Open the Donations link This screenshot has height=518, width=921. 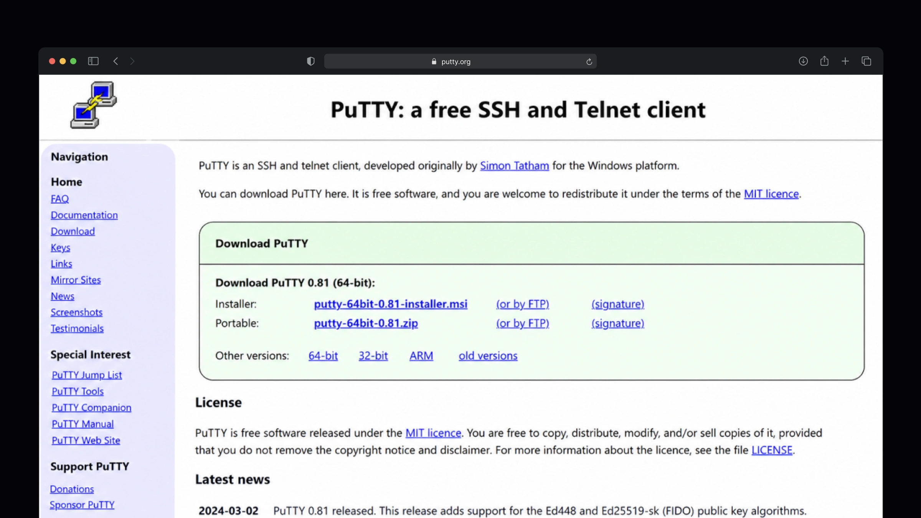point(72,489)
